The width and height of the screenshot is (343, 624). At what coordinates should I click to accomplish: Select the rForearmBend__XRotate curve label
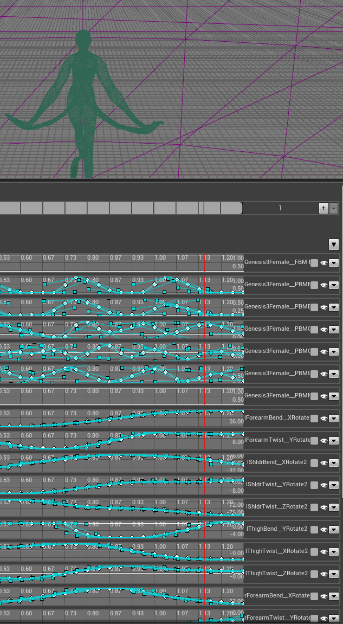277,596
